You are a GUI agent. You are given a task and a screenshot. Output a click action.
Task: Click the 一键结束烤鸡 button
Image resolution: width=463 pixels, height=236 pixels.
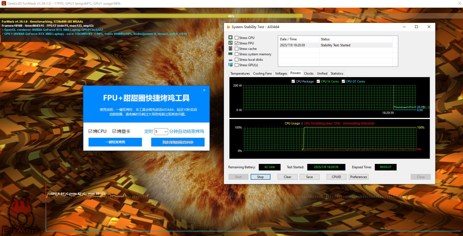click(x=115, y=142)
